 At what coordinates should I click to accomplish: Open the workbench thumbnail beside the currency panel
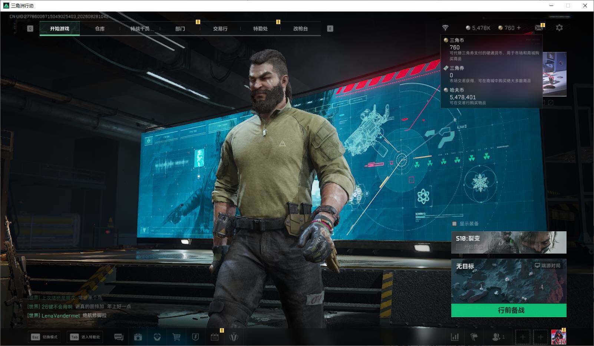click(554, 74)
